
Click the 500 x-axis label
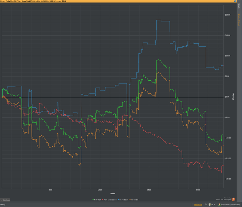(x=51, y=190)
